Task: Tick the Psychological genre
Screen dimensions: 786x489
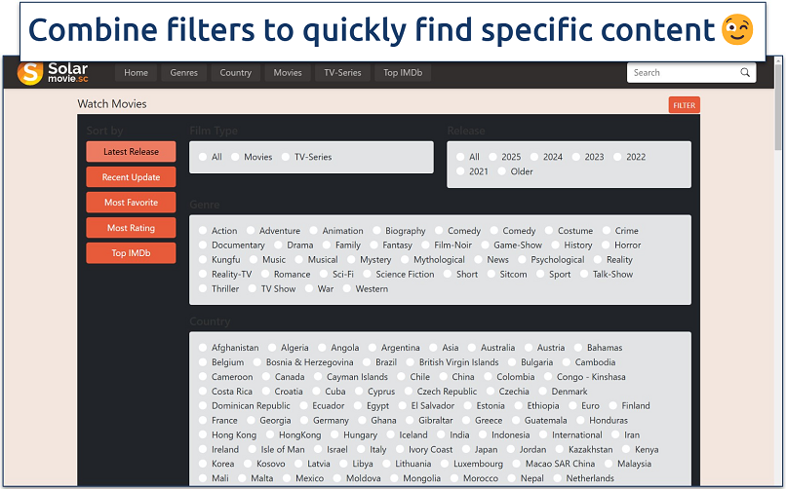Action: click(x=522, y=259)
